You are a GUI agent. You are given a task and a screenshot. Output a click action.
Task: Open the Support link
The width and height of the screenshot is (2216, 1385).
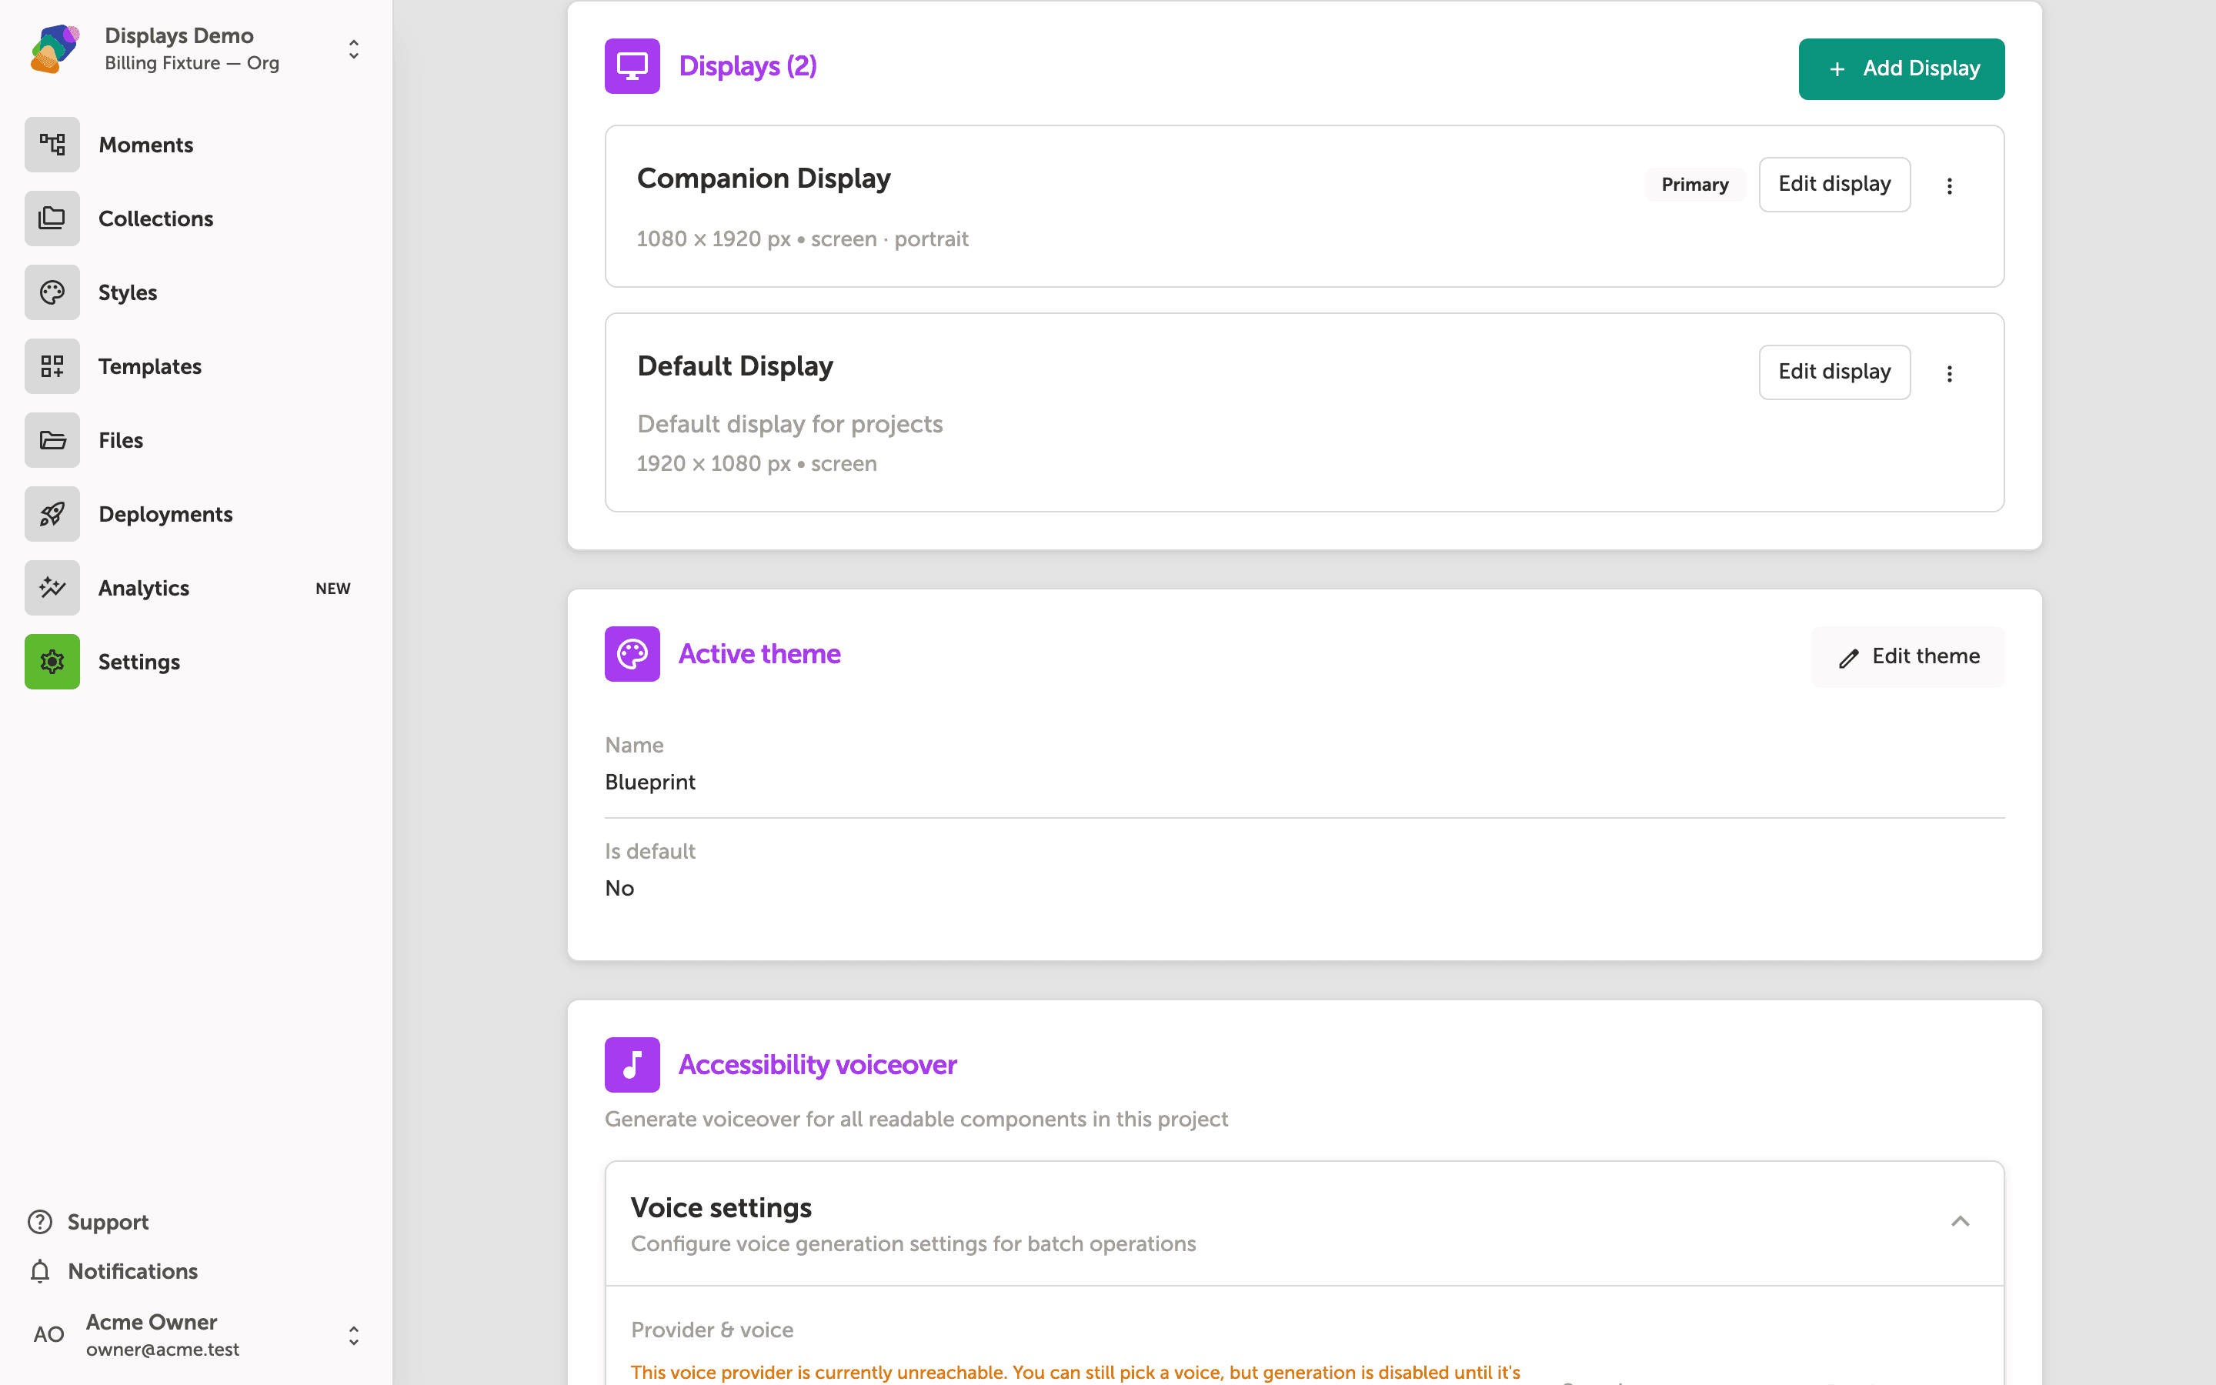coord(108,1222)
